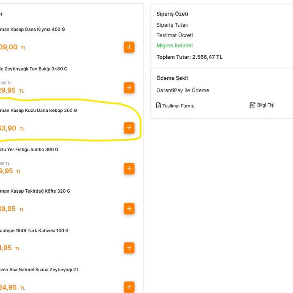
Task: Click the 39,95 TL price of Tekirdağ Köfte
Action: click(12, 209)
